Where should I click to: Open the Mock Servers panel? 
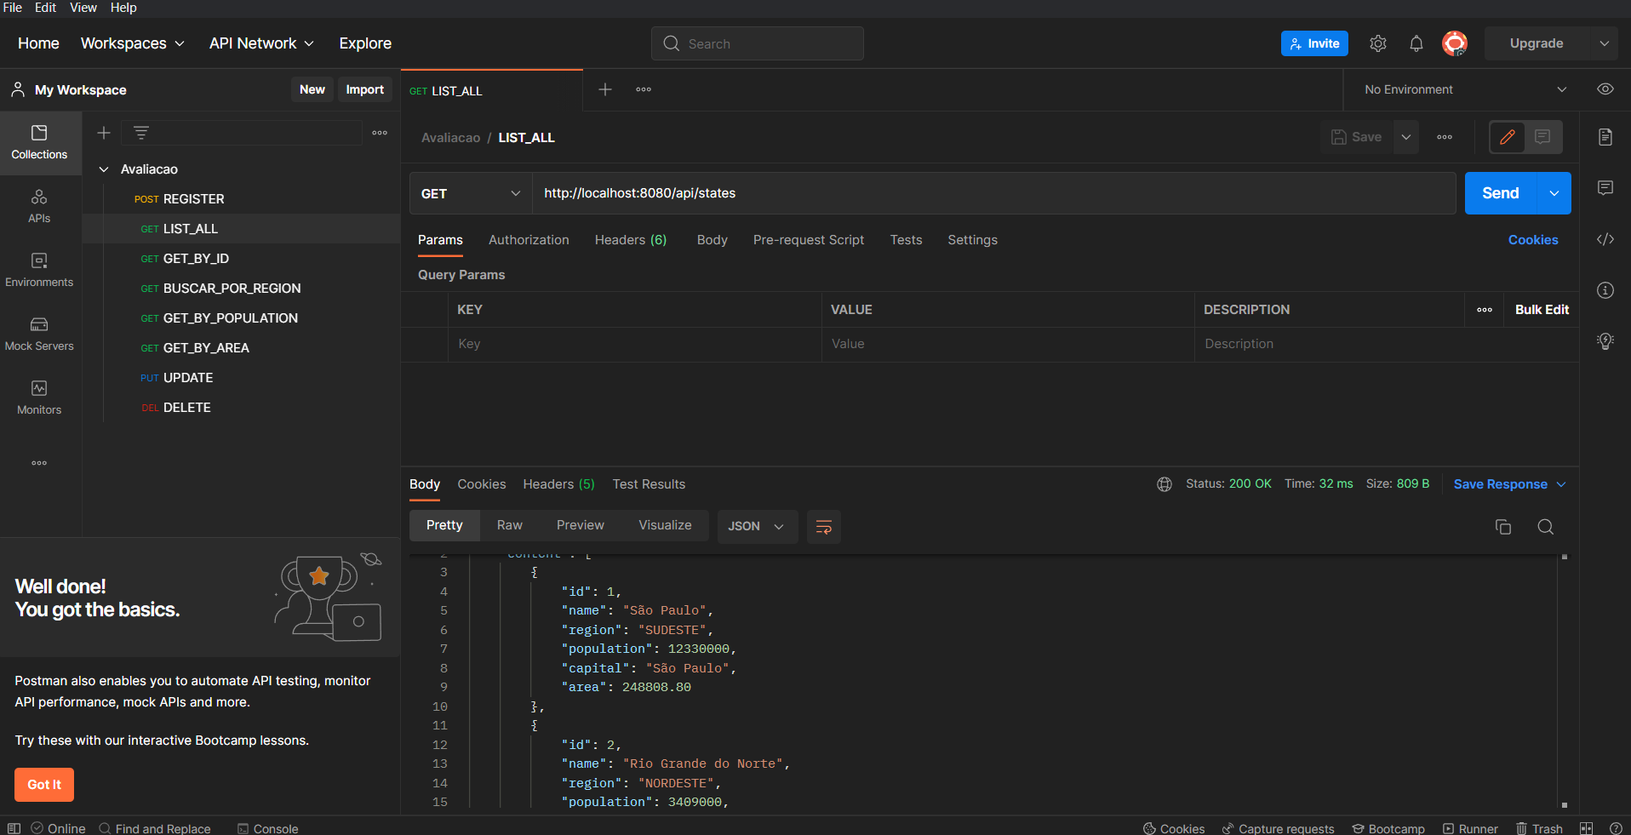[x=38, y=332]
